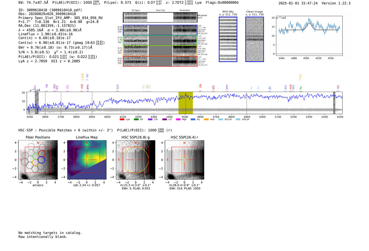369x251 pixels.
Task: Click the s/b: 2.34 +/- 0.057 caption
Action: click(x=87, y=185)
